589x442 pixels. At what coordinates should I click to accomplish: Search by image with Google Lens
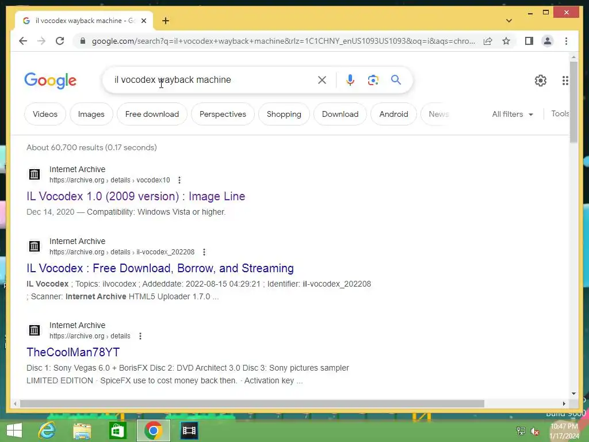tap(373, 80)
